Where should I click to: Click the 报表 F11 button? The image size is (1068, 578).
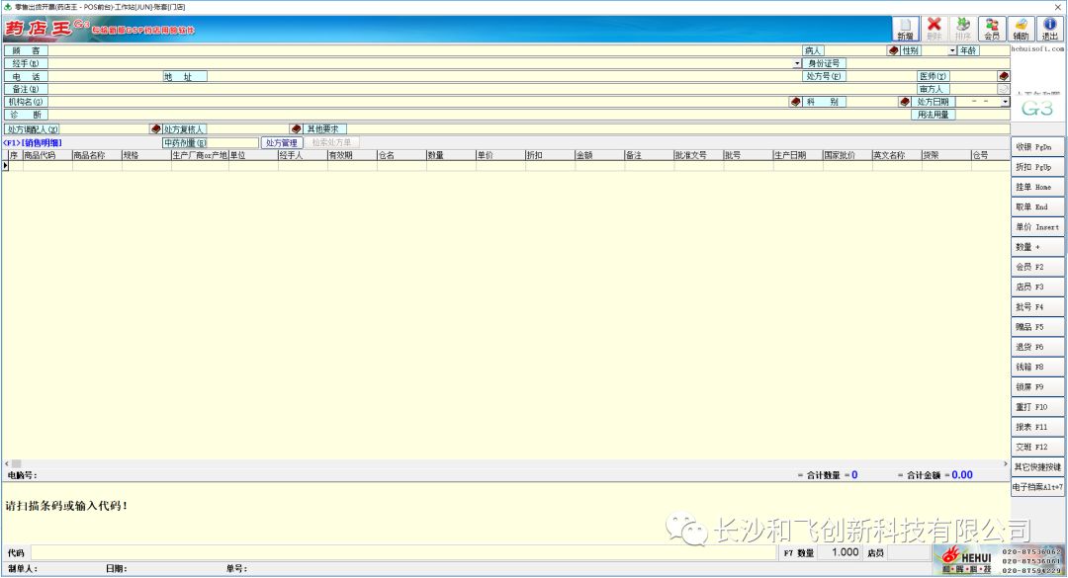[x=1037, y=427]
